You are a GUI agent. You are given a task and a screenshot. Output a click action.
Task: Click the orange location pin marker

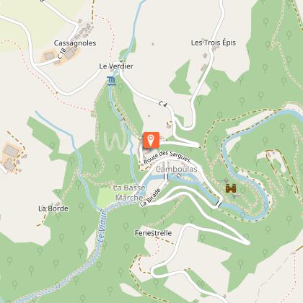[x=151, y=140]
